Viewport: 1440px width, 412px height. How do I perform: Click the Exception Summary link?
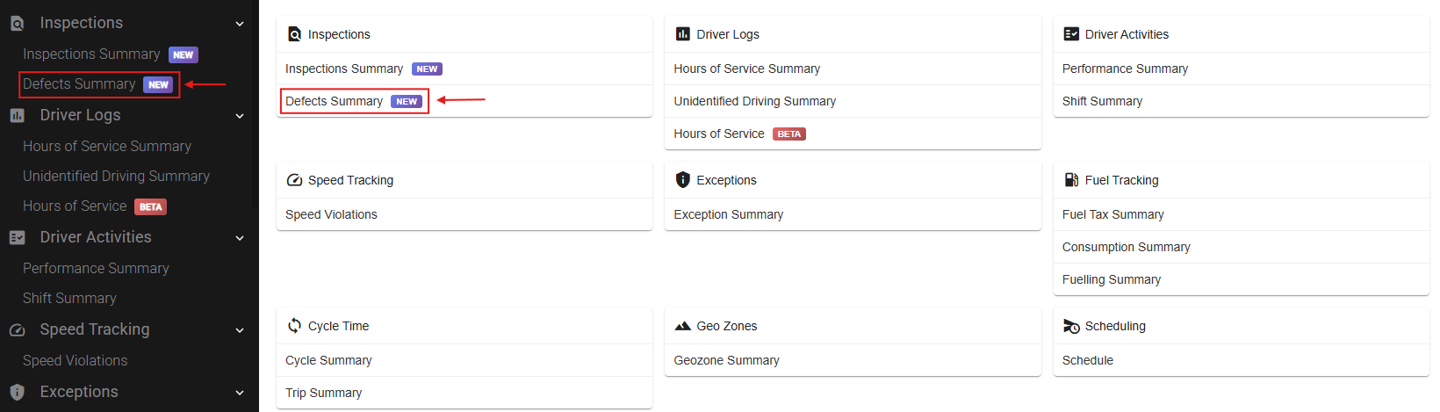pyautogui.click(x=728, y=214)
